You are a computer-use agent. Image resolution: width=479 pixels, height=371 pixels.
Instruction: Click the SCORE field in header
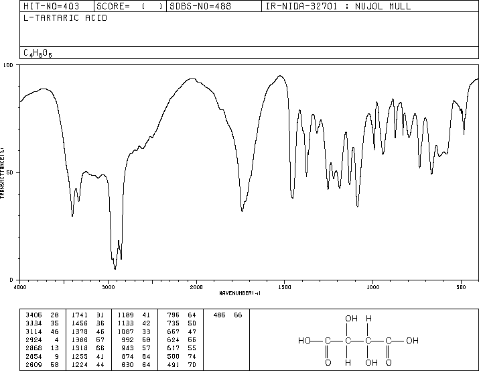[130, 6]
